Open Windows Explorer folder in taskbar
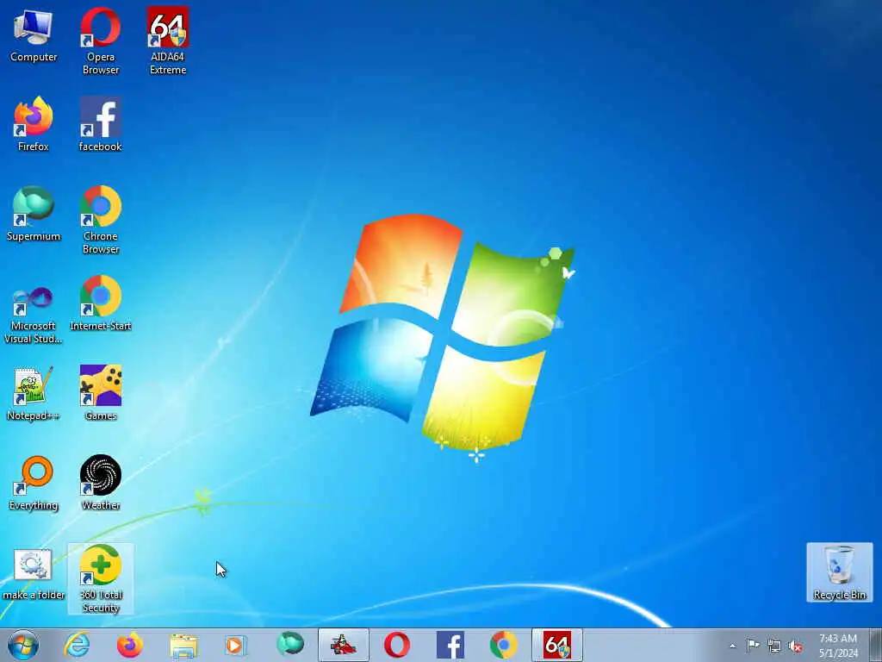The width and height of the screenshot is (882, 662). click(x=183, y=645)
